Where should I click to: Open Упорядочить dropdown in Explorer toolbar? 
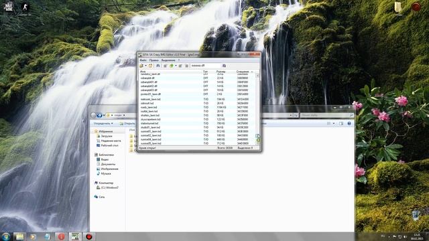tap(103, 123)
